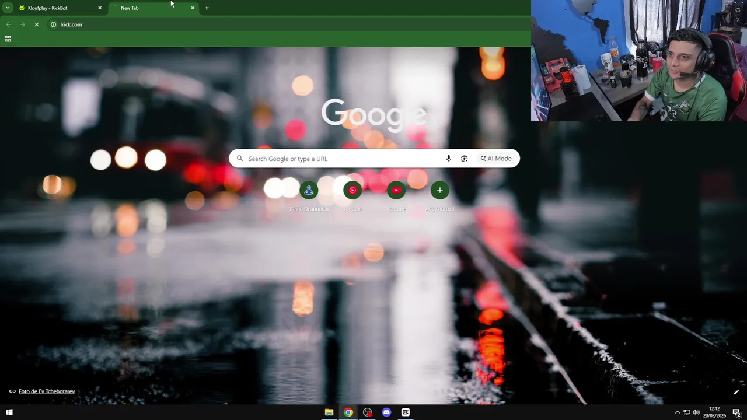Open the volume control in the tray
This screenshot has height=420, width=747.
tap(696, 412)
